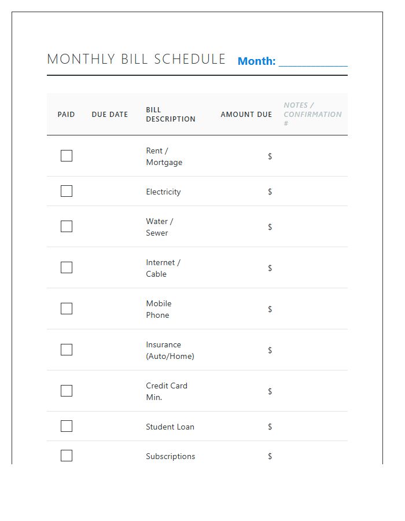Screen dimensions: 405x521
Task: Check the Credit Card Min. paid box
Action: click(x=67, y=391)
